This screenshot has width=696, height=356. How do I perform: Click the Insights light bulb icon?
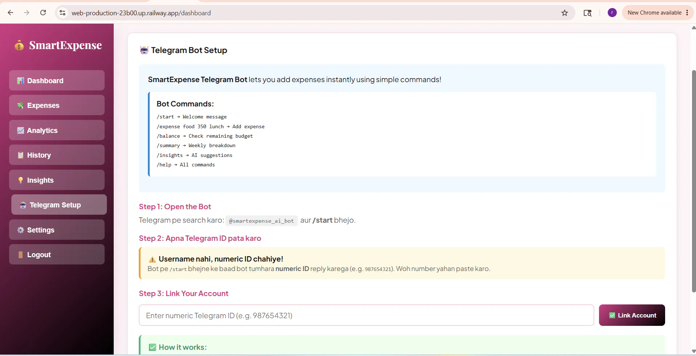click(21, 180)
